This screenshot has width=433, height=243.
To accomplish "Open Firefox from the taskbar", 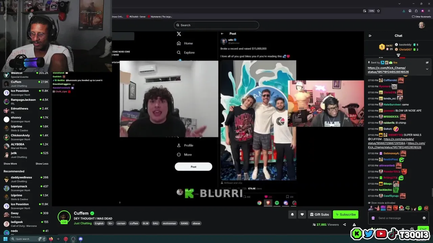I will (51, 239).
